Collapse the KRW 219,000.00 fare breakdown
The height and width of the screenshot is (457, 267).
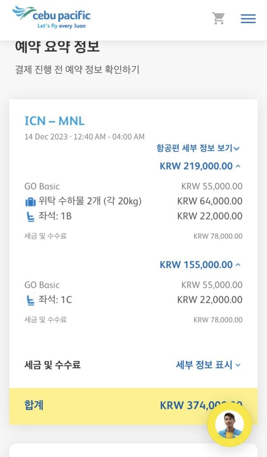point(200,166)
